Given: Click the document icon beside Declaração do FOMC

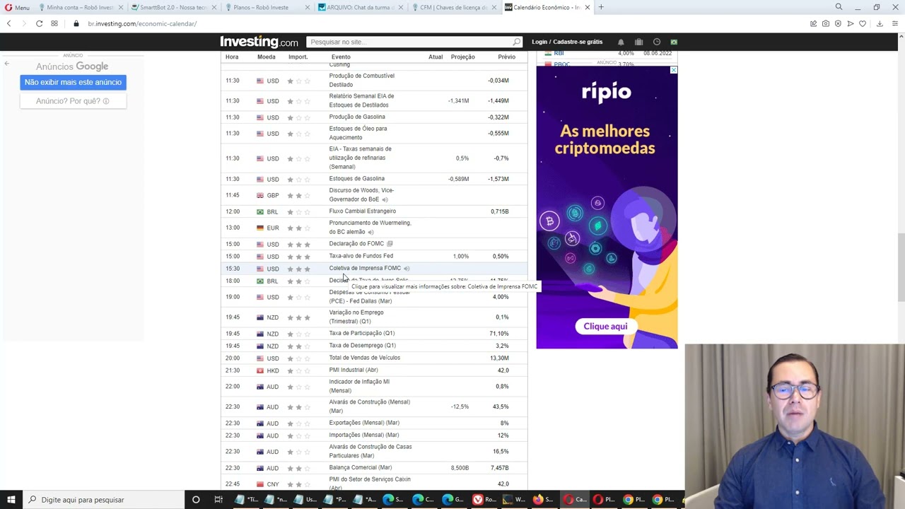Looking at the screenshot, I should click(390, 244).
